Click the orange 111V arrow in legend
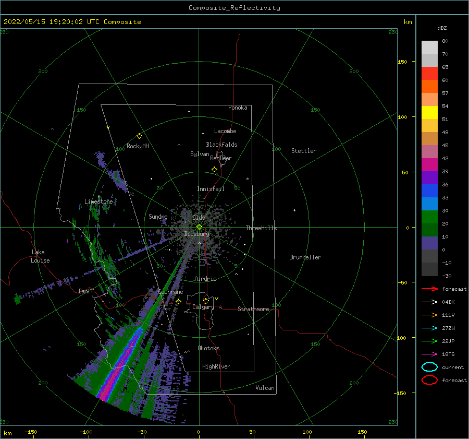The image size is (469, 439). click(x=429, y=315)
